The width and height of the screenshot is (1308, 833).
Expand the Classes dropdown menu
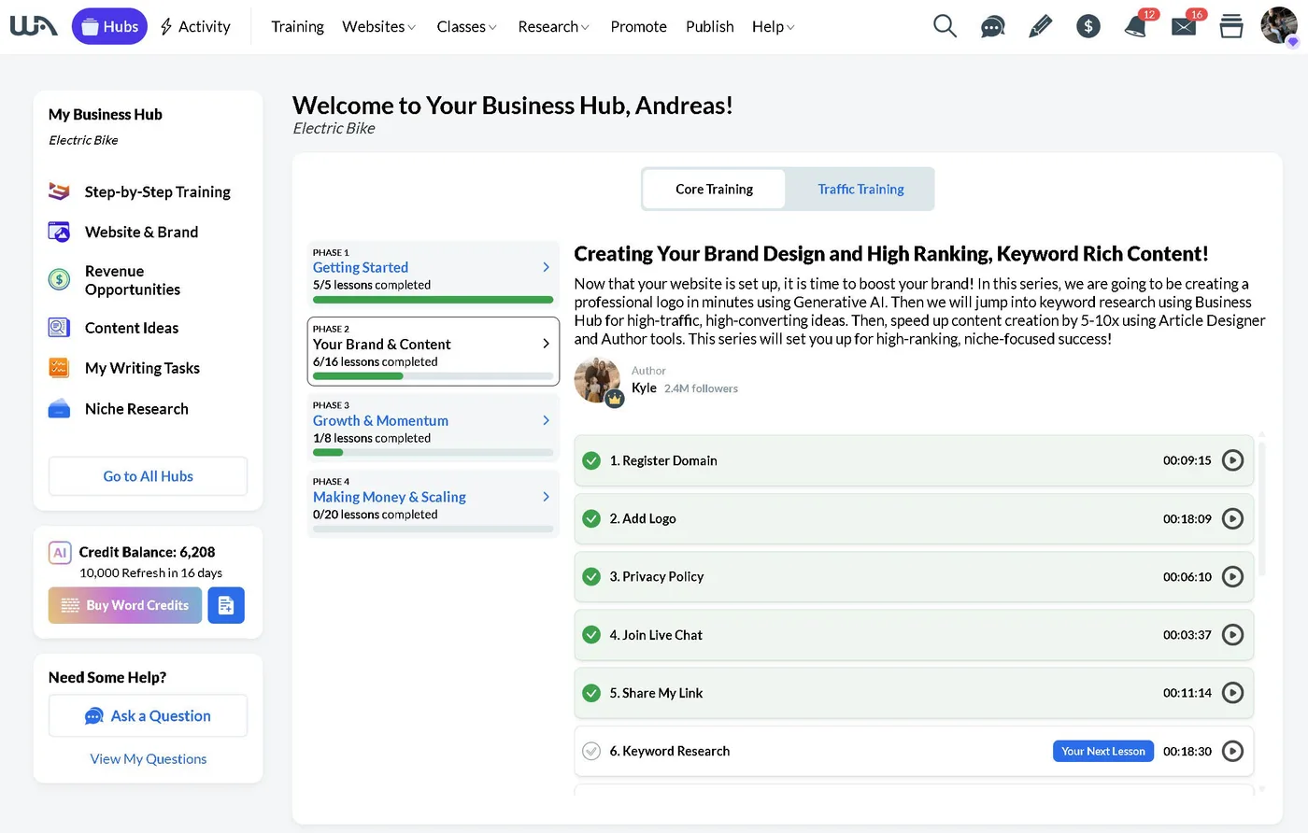(x=467, y=26)
